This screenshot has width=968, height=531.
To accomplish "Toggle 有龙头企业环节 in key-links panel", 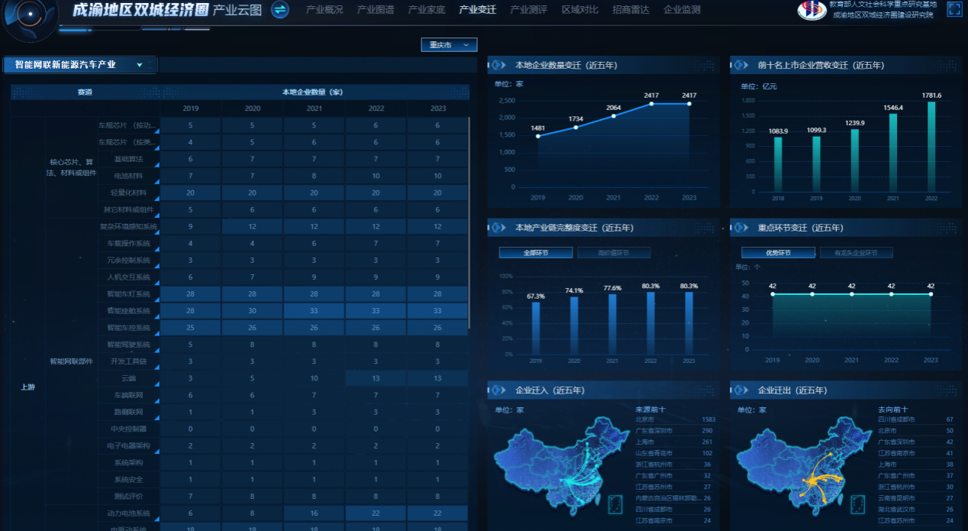I will tap(856, 253).
